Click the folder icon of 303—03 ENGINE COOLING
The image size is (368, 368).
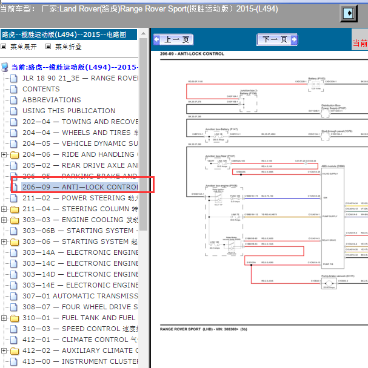[x=15, y=220]
